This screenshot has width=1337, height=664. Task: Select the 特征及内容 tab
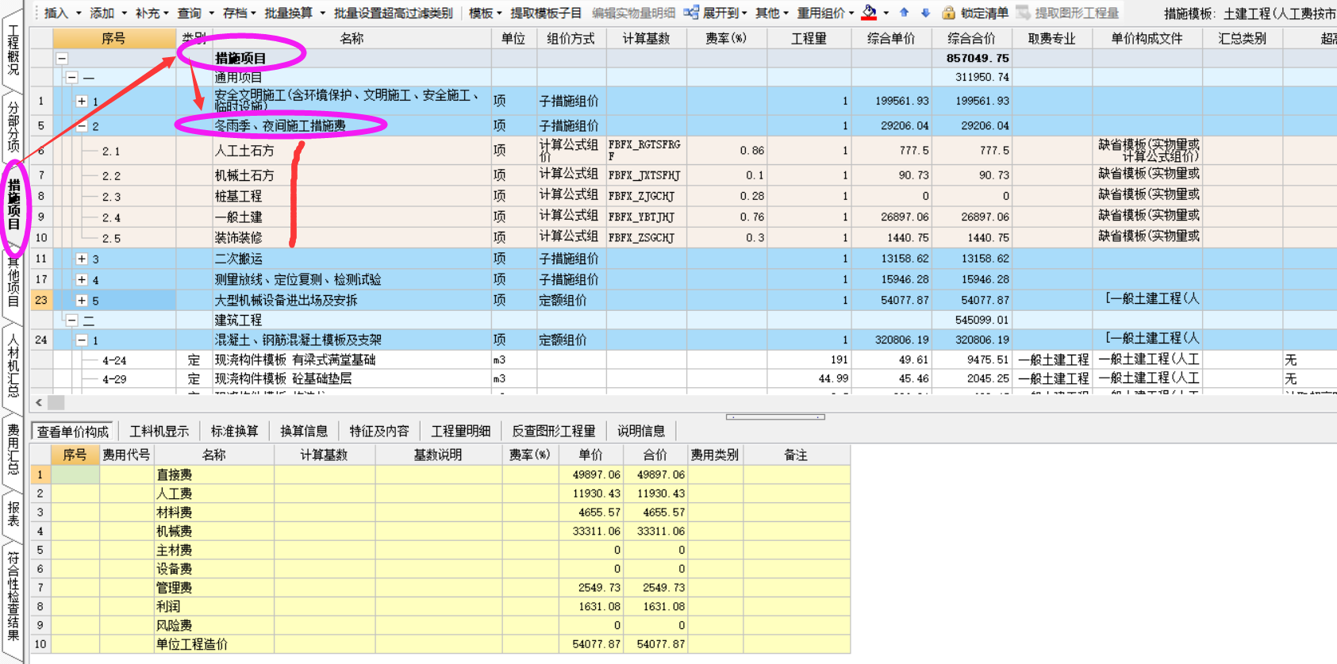pyautogui.click(x=379, y=432)
